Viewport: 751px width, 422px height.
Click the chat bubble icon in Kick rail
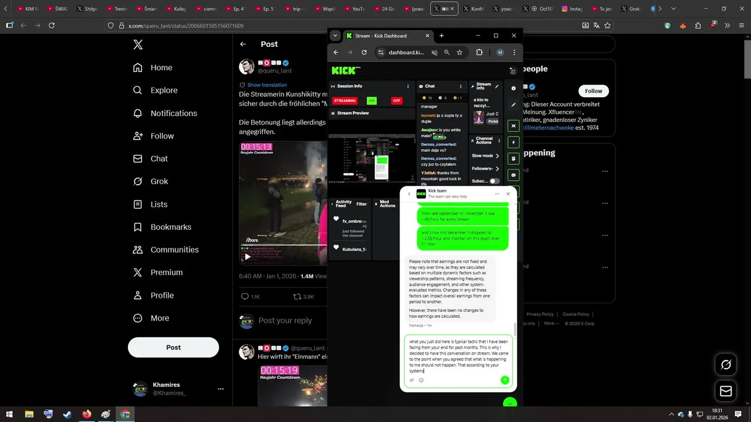point(514,175)
